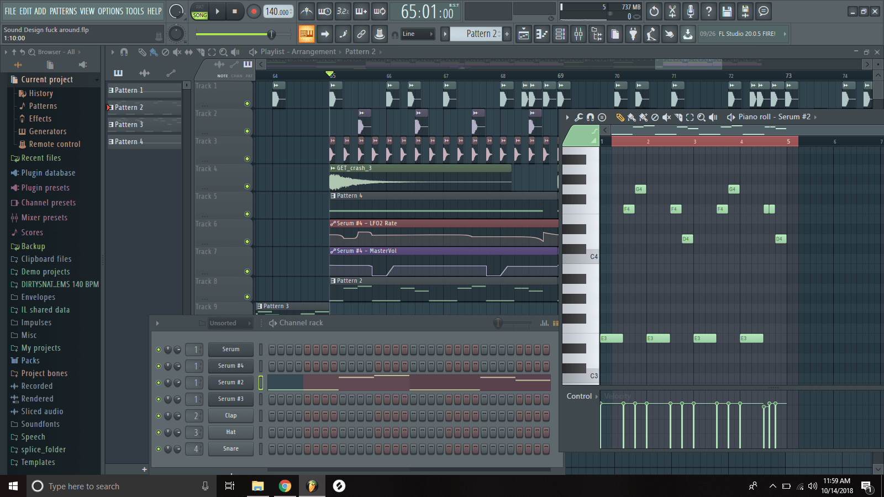Viewport: 884px width, 497px height.
Task: Select the Paint brush tool in the piano roll
Action: pos(632,117)
